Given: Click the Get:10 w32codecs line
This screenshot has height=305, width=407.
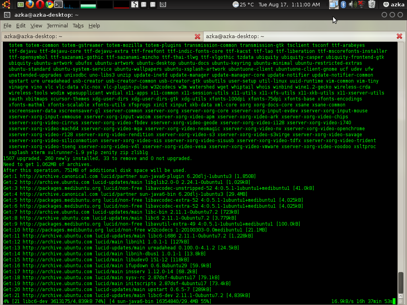Looking at the screenshot, I should click(135, 230).
